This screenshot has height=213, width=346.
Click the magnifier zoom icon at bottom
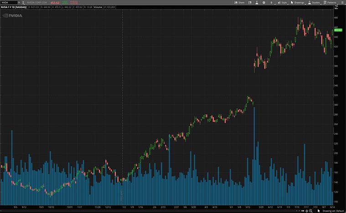point(311,211)
